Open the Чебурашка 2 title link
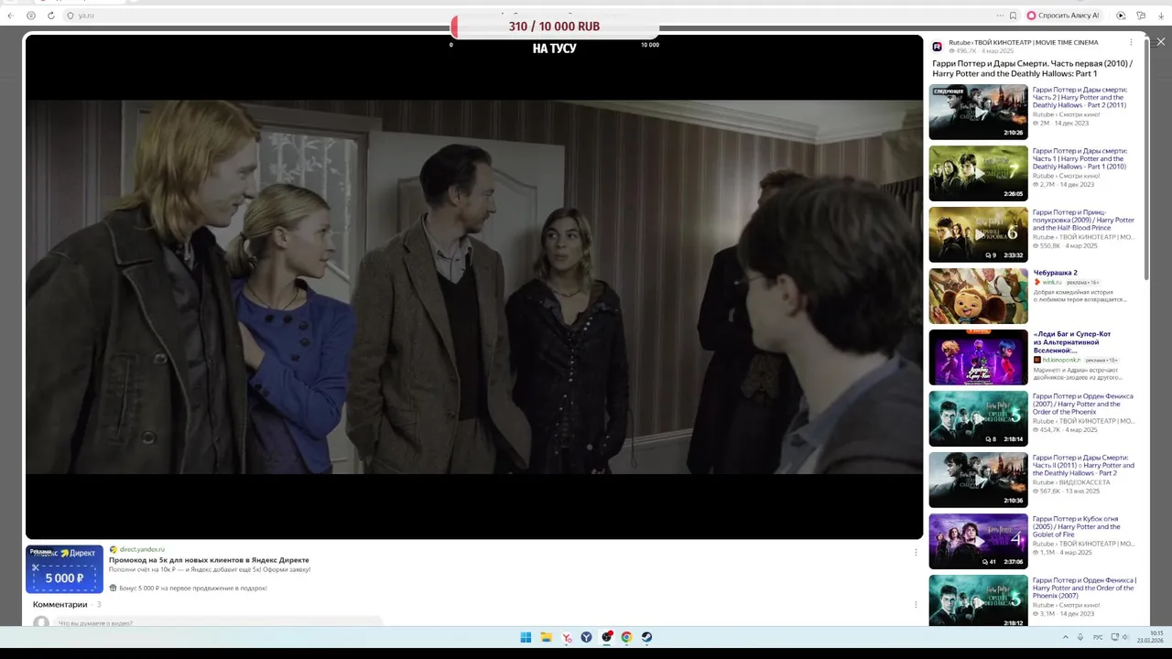The width and height of the screenshot is (1172, 659). click(x=1055, y=273)
